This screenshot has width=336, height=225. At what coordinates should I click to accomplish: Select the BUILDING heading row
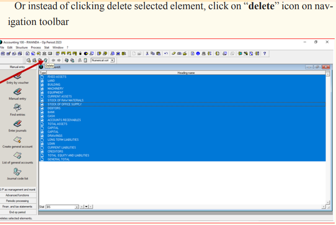[182, 84]
